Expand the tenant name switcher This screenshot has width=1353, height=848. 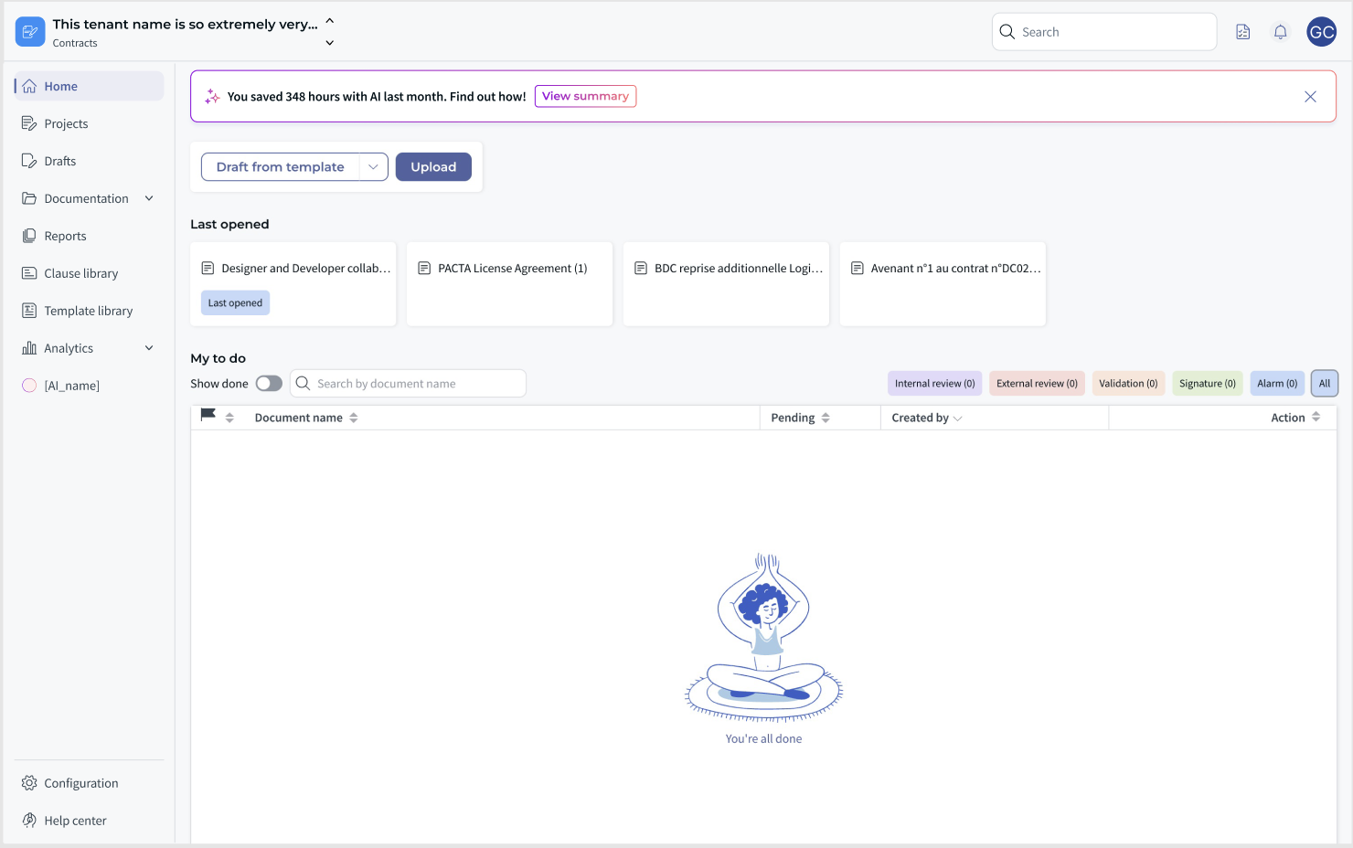pyautogui.click(x=330, y=32)
